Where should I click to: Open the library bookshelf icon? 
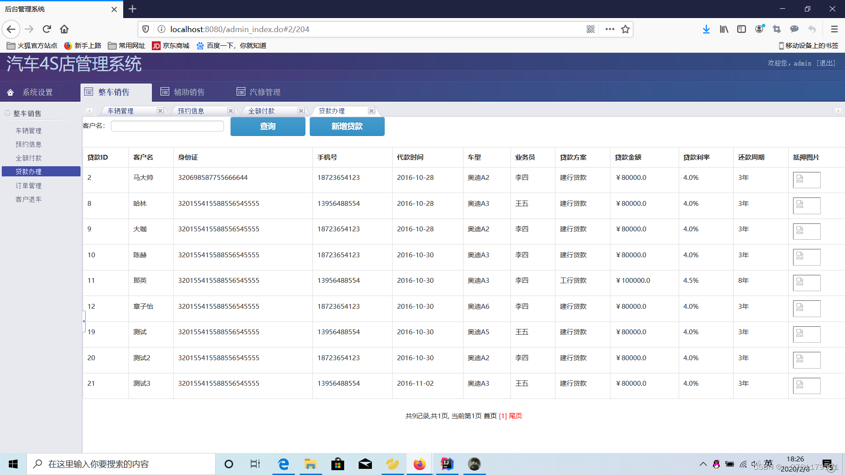point(724,29)
